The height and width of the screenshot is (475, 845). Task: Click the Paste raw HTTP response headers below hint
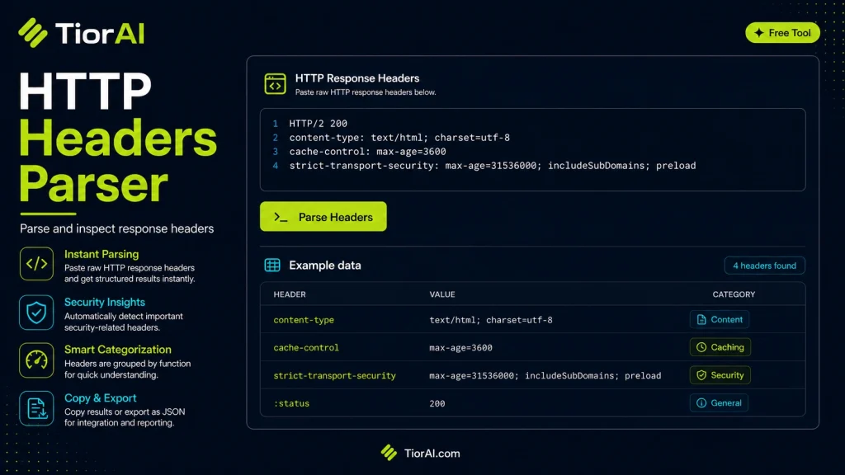[366, 92]
